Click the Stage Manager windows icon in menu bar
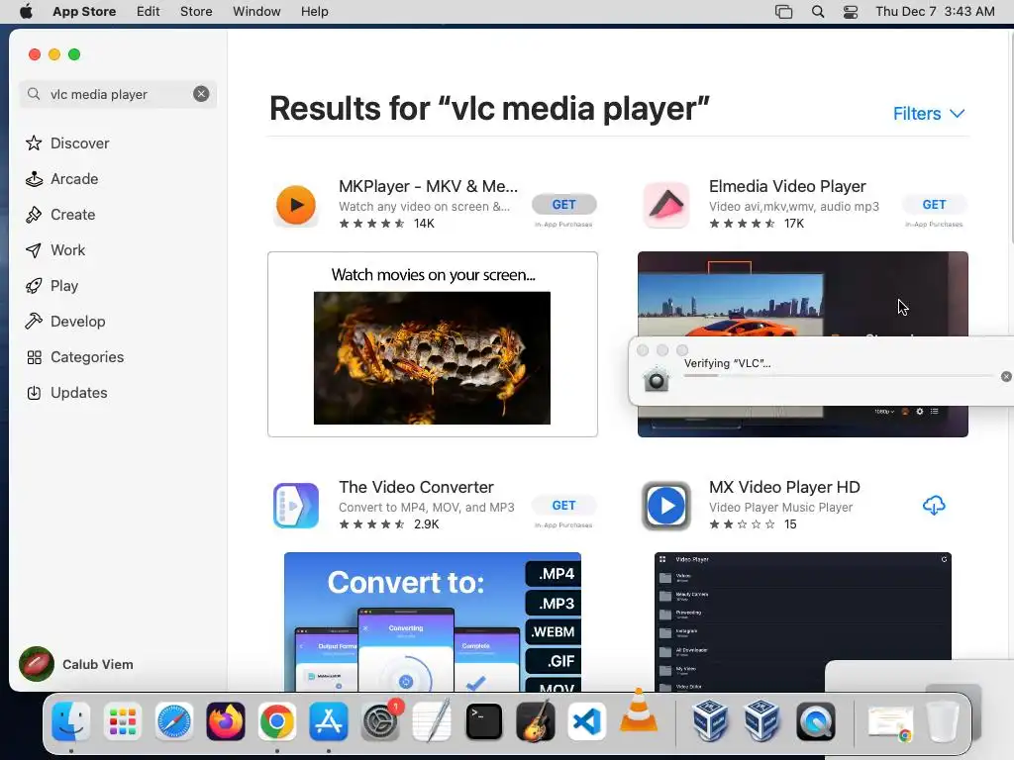Screen dimensions: 1014x760 click(784, 12)
